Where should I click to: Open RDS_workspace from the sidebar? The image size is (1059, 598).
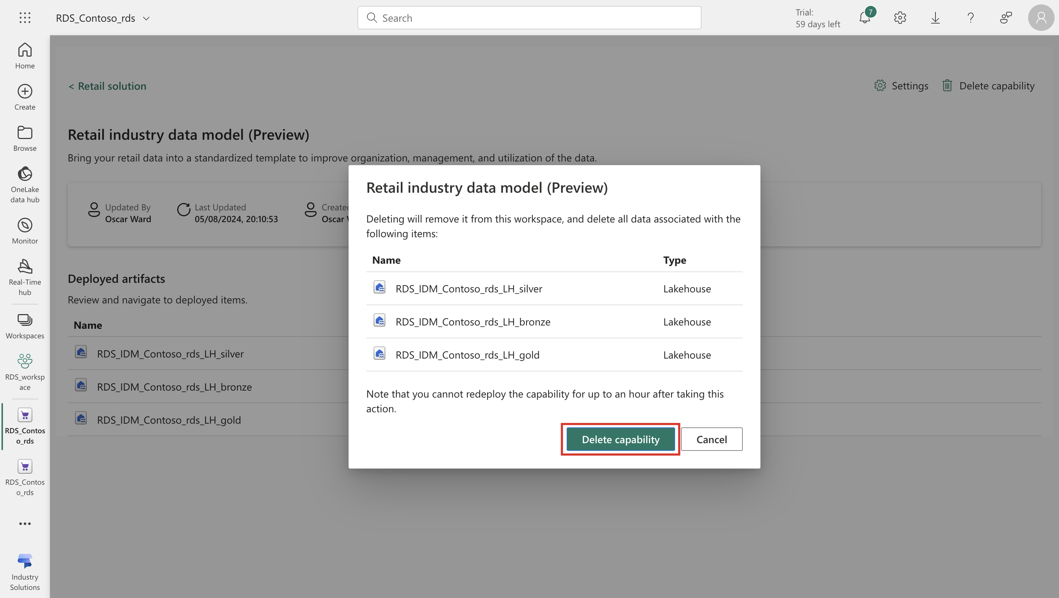pyautogui.click(x=25, y=372)
